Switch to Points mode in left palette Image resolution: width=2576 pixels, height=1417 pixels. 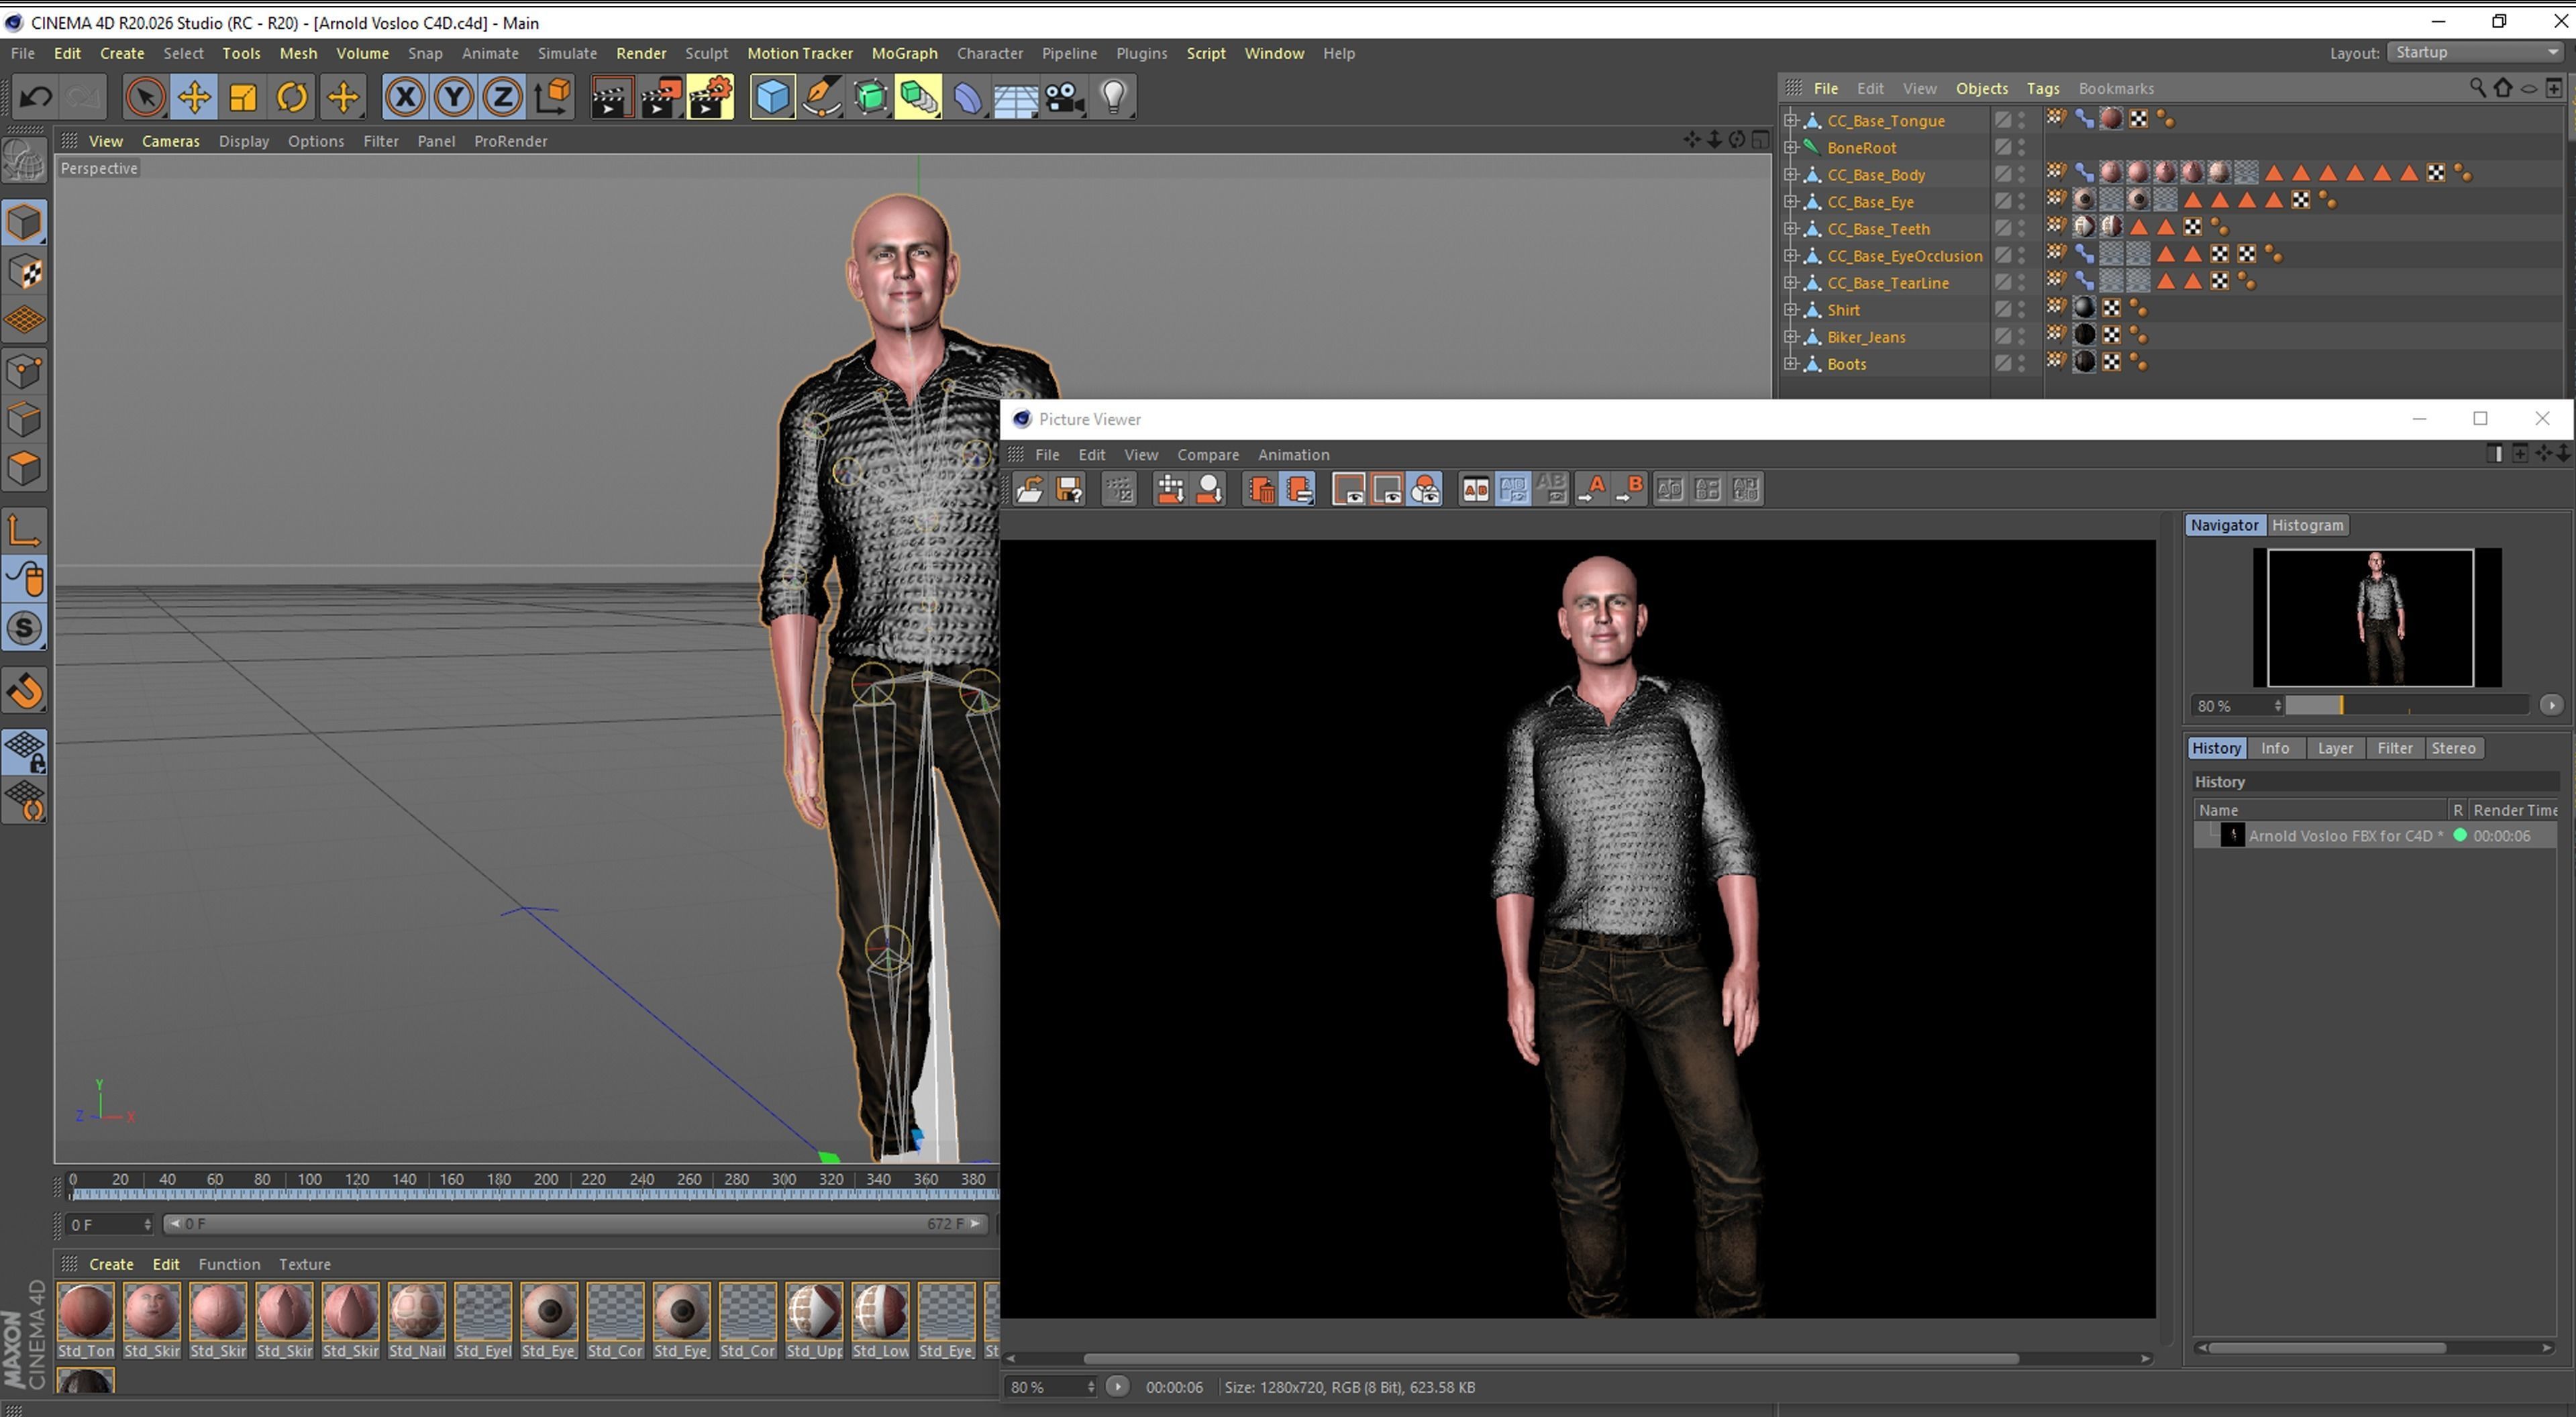(24, 371)
